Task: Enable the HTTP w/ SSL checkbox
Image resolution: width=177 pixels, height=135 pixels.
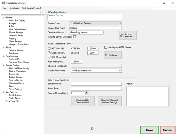Action: pyautogui.click(x=49, y=48)
